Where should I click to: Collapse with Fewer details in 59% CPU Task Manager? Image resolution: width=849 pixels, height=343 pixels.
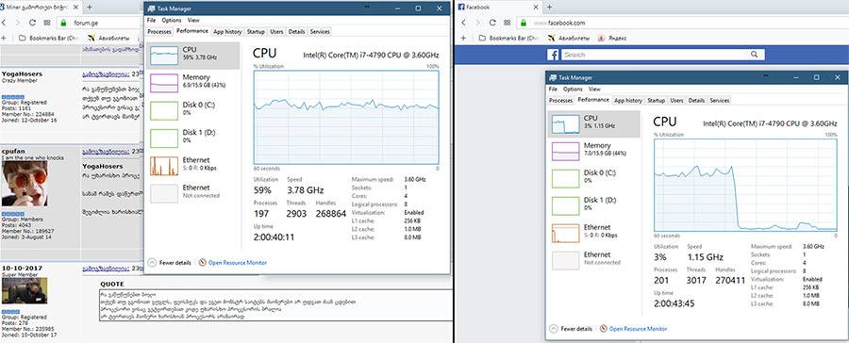[x=170, y=262]
